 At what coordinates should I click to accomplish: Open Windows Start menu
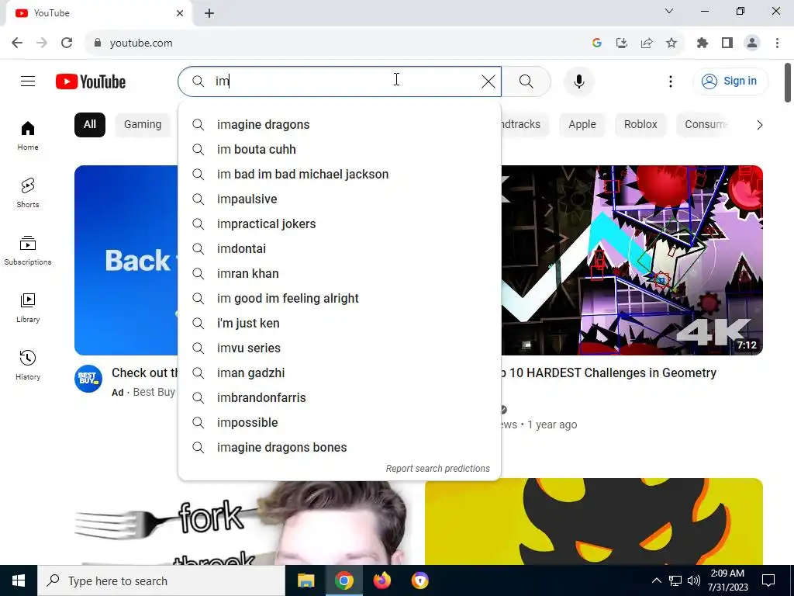pos(19,580)
